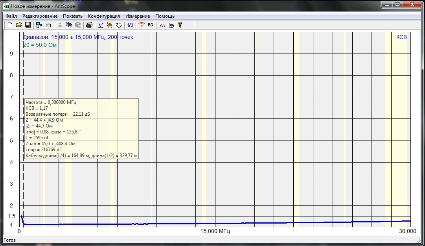Click the camera screenshot icon
The height and width of the screenshot is (246, 425).
tap(48, 25)
